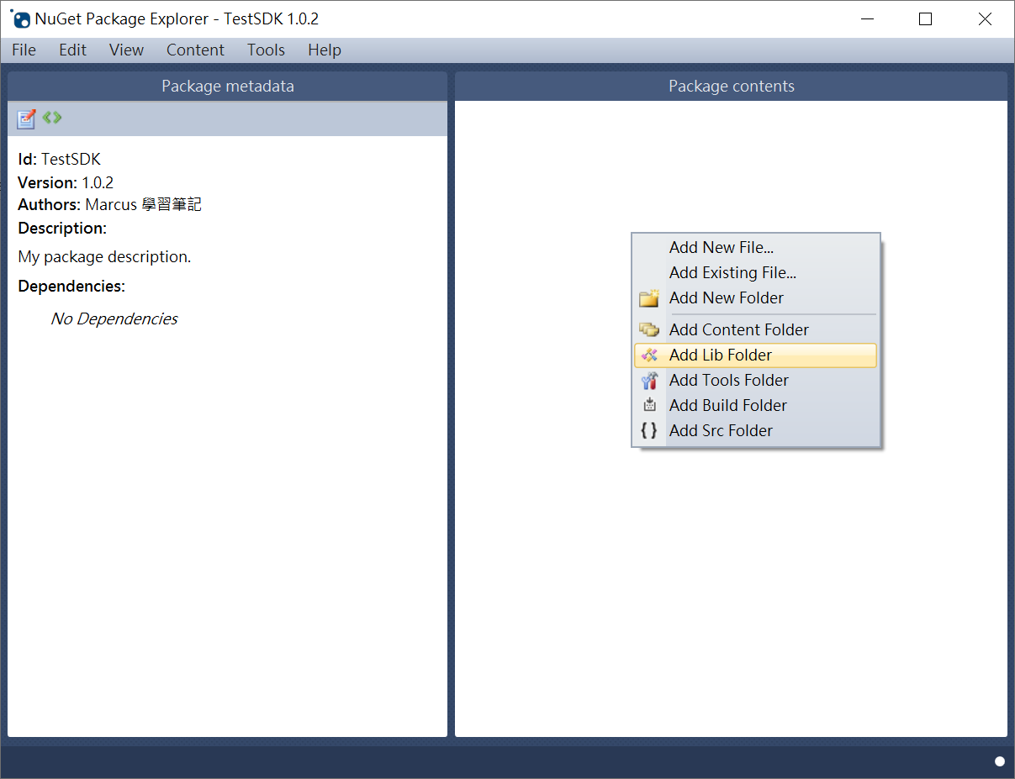Click the Add Build Folder icon
Image resolution: width=1015 pixels, height=779 pixels.
649,405
